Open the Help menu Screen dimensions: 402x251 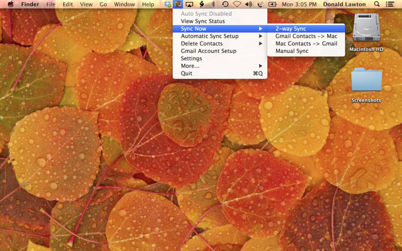click(x=148, y=5)
